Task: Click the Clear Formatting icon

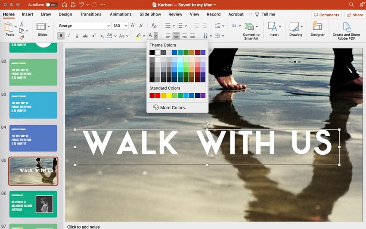Action: (154, 26)
